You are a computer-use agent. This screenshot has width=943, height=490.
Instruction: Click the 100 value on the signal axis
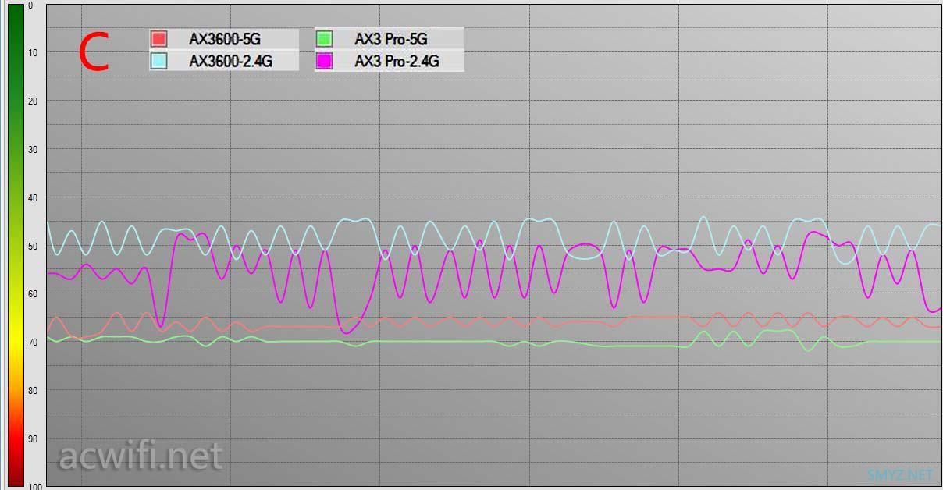pyautogui.click(x=34, y=485)
